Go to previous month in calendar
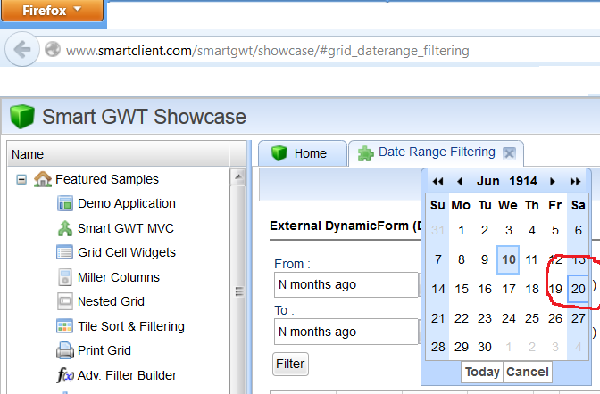600x394 pixels. pyautogui.click(x=459, y=181)
